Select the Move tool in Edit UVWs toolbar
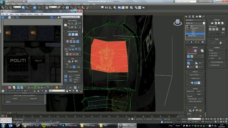This screenshot has width=228, height=128. tap(3, 17)
